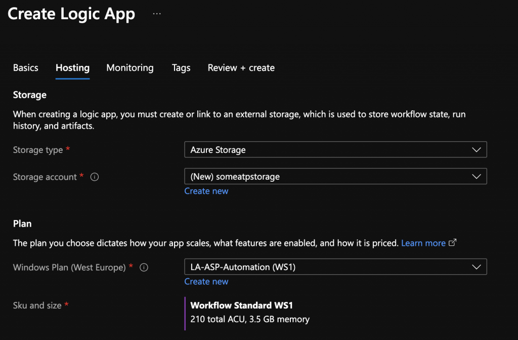Click the Storage type field label

37,150
